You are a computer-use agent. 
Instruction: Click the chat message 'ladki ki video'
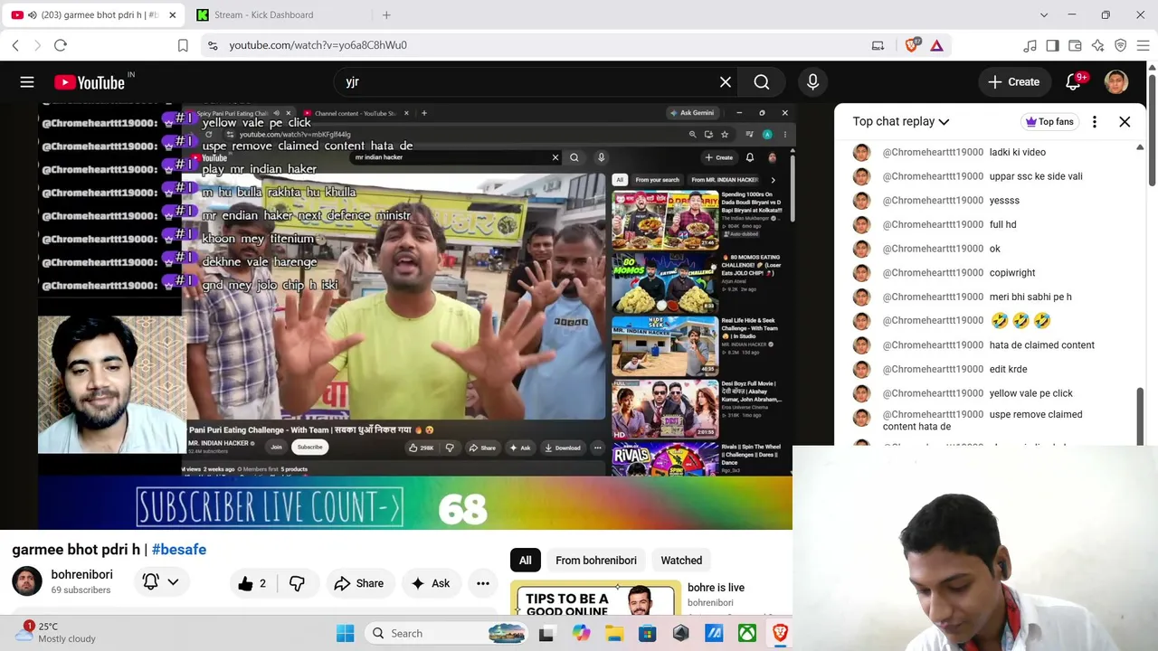click(x=1018, y=152)
